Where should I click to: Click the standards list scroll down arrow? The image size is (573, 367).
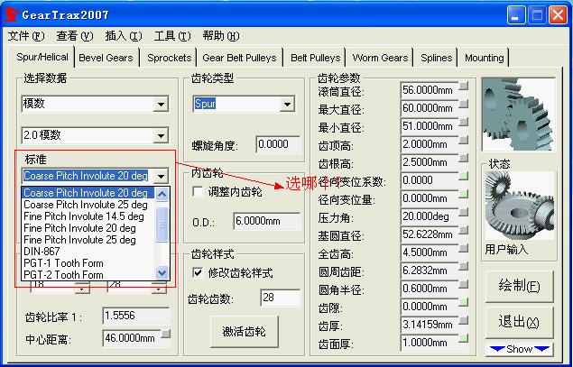[x=162, y=272]
